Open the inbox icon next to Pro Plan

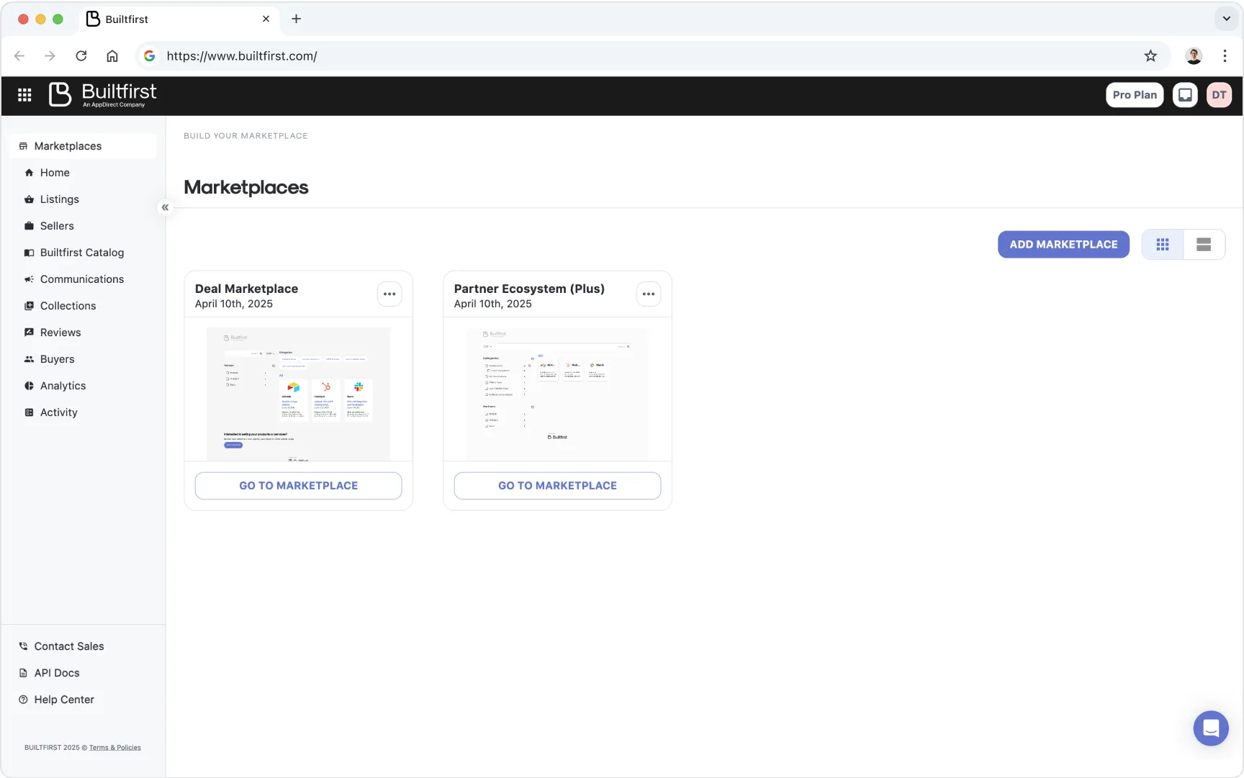pyautogui.click(x=1185, y=95)
